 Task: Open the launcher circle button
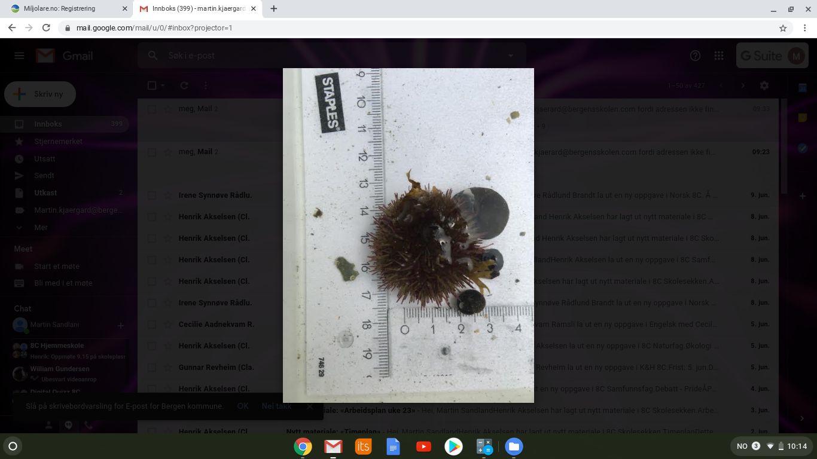[13, 446]
